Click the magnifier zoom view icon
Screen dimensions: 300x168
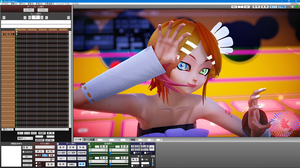tap(292, 7)
